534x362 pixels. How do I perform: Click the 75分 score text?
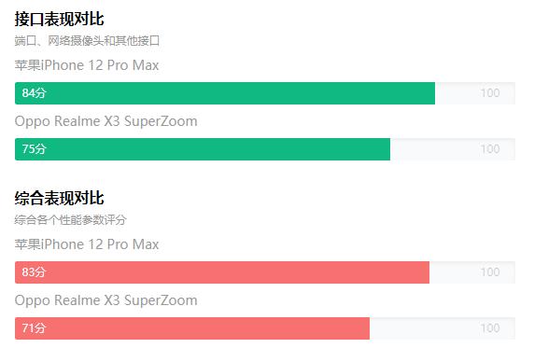tap(34, 149)
